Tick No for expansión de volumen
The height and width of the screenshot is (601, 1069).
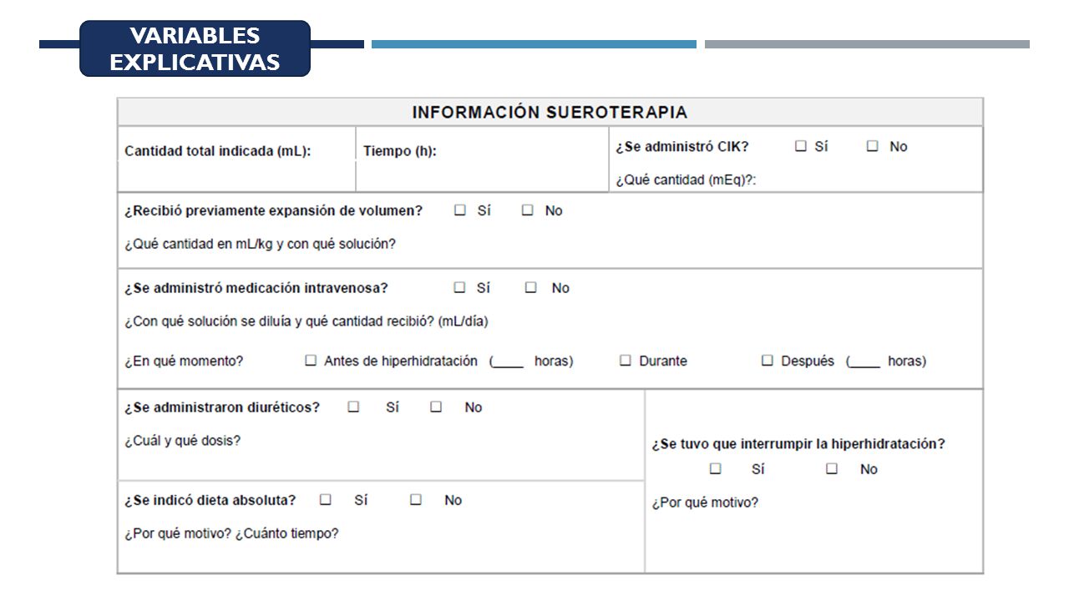(x=528, y=210)
